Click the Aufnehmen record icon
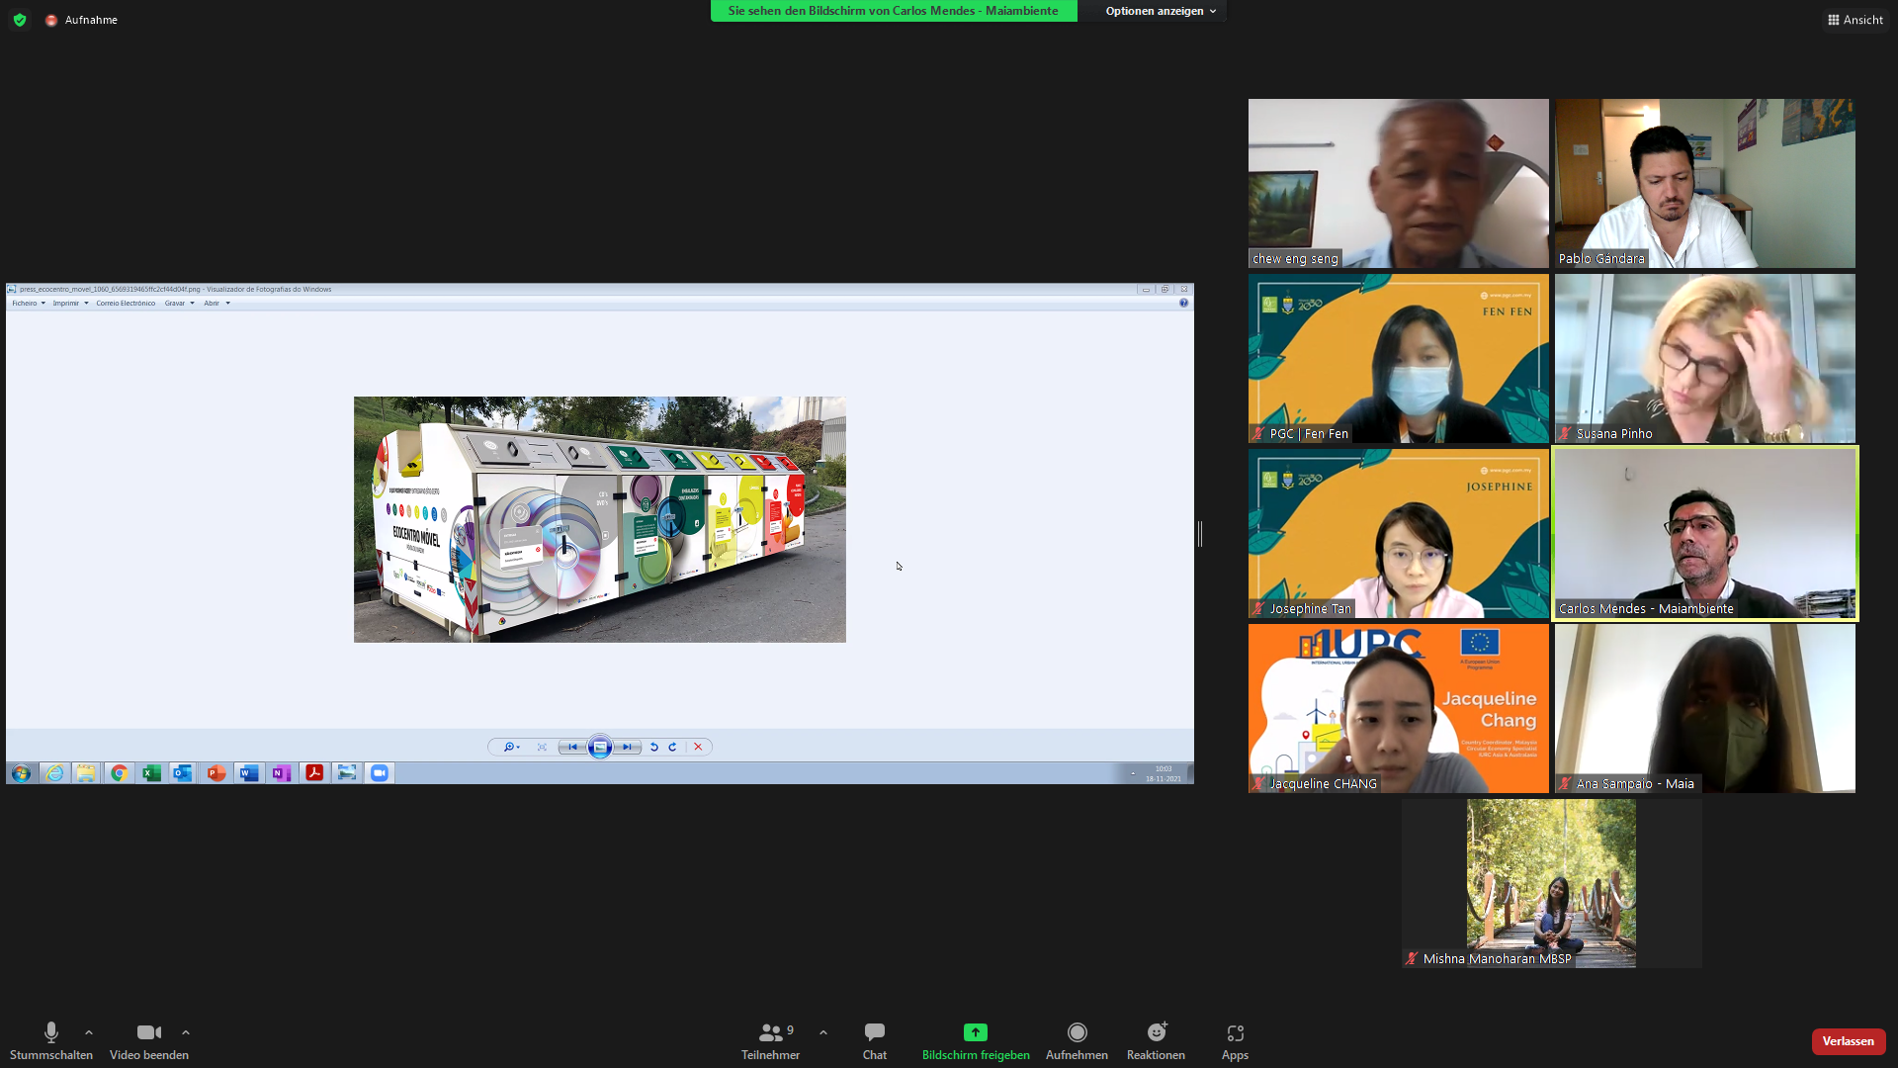Screen dimensions: 1898x1068 click(x=1077, y=1032)
